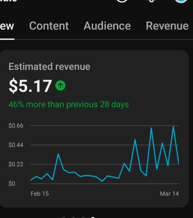The image size is (193, 218).
Task: Select the highest revenue peak near Mar 14
Action: click(x=173, y=127)
